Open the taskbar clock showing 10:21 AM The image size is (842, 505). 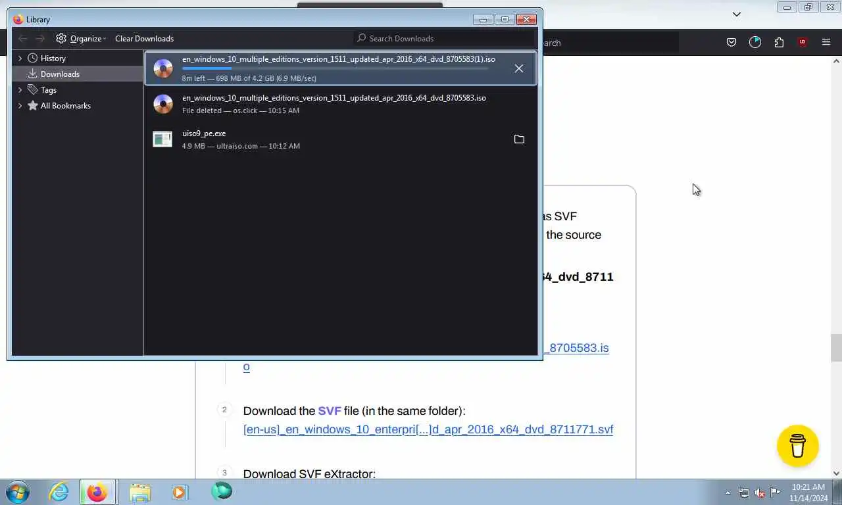click(809, 493)
